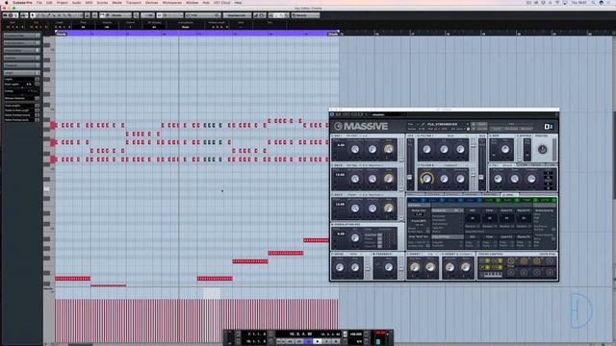
Task: Click Legato apply button in Length section
Action: 38,79
